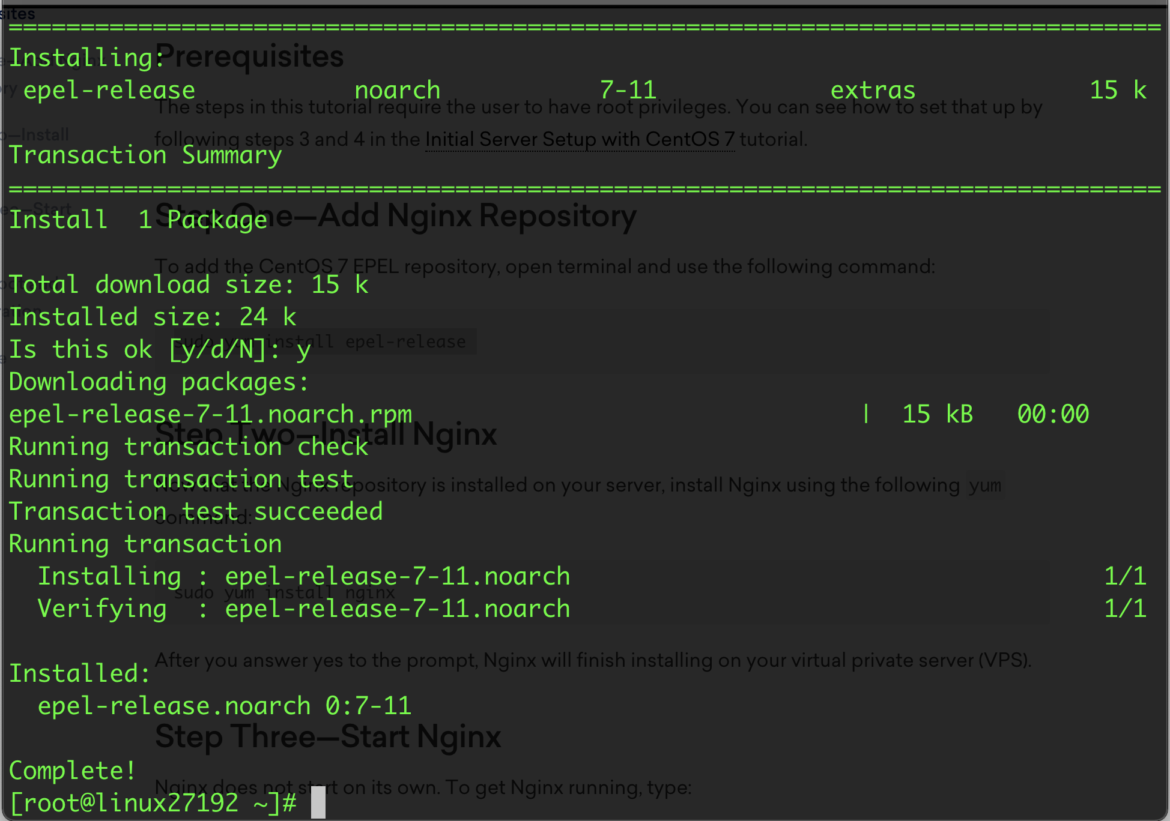1170x821 pixels.
Task: Click 'Installed size: 24 k' line
Action: coord(153,317)
